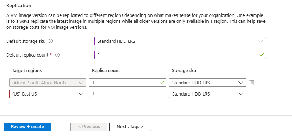Delete the South Africa North region row
This screenshot has width=292, height=138.
click(252, 83)
